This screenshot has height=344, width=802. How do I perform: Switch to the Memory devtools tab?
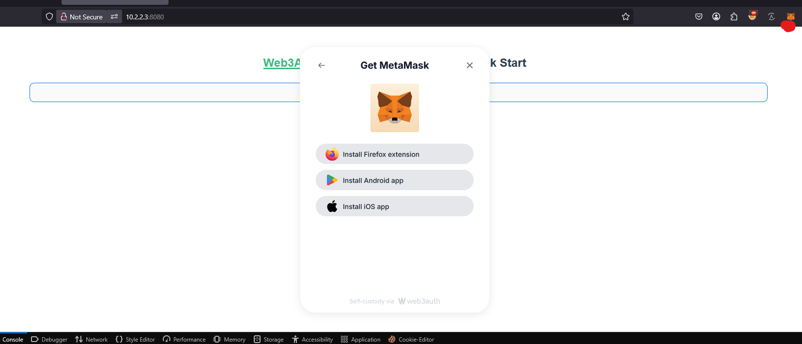(229, 339)
